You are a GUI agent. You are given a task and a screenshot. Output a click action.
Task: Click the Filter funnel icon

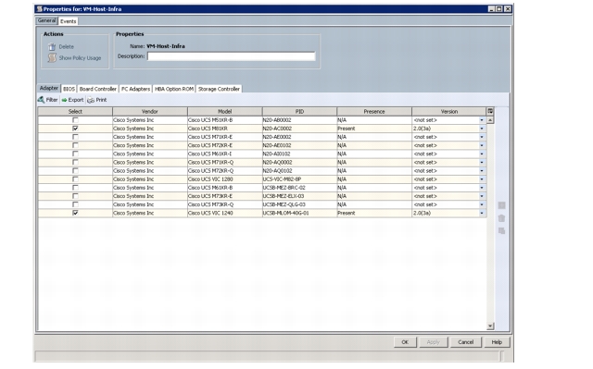[41, 100]
